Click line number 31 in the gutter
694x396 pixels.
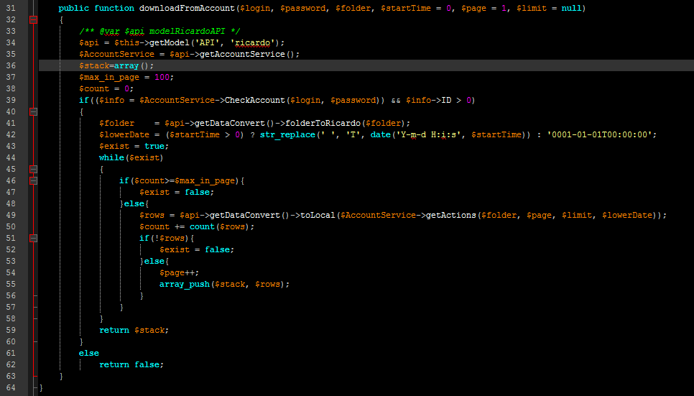[x=11, y=8]
